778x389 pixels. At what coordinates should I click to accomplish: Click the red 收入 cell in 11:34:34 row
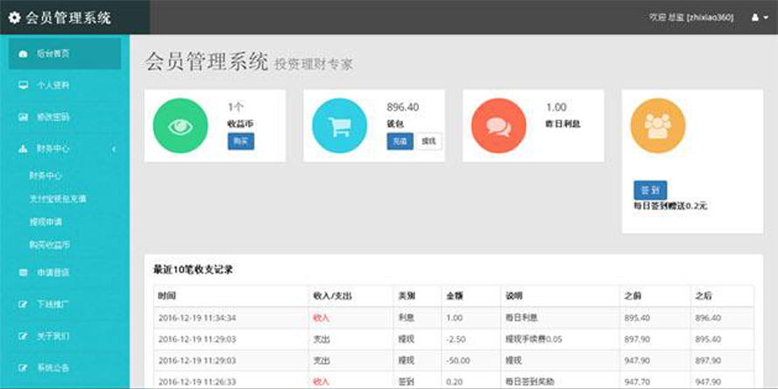(x=321, y=318)
